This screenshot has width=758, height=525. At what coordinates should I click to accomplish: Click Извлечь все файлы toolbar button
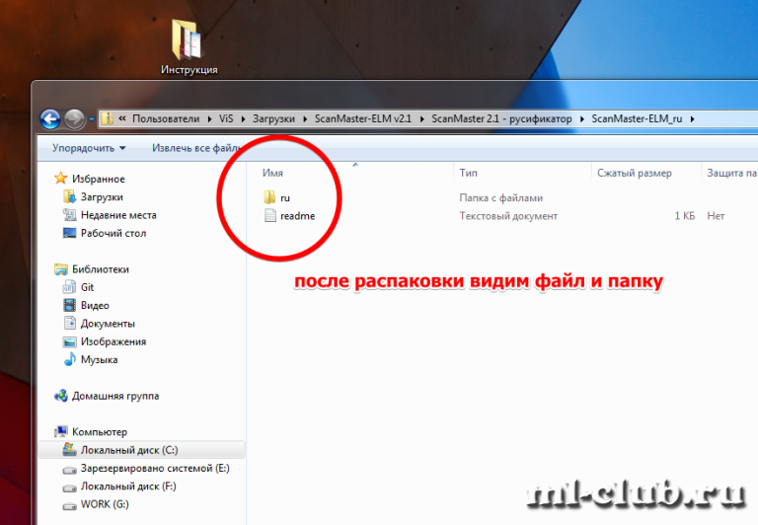click(193, 148)
